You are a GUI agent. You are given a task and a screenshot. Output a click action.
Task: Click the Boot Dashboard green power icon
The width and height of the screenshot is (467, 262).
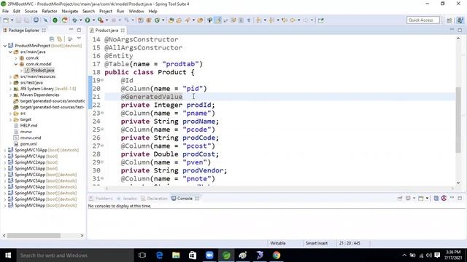coord(55,20)
